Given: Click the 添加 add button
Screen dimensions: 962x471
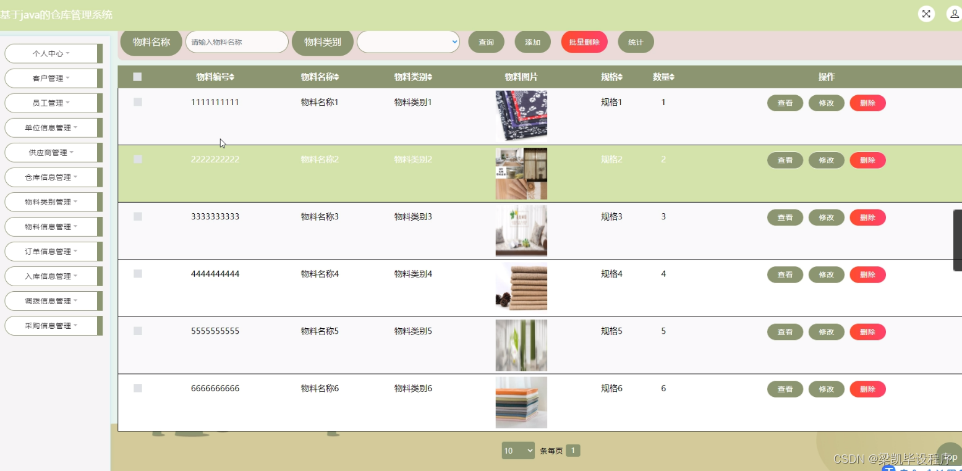Looking at the screenshot, I should pyautogui.click(x=532, y=42).
